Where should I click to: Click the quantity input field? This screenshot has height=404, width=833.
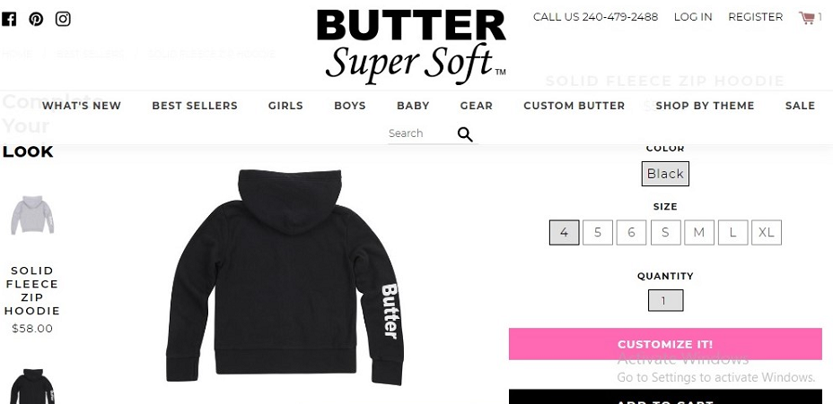point(665,301)
